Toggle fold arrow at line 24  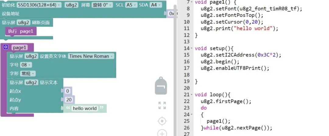coord(192,114)
